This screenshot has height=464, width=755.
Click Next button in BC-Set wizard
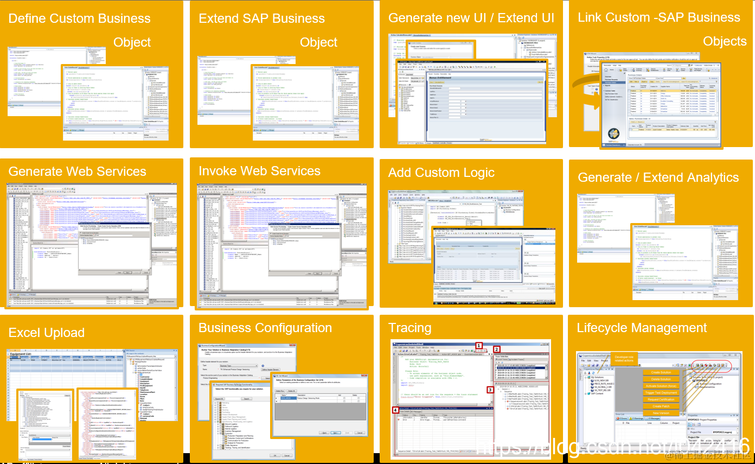(335, 433)
